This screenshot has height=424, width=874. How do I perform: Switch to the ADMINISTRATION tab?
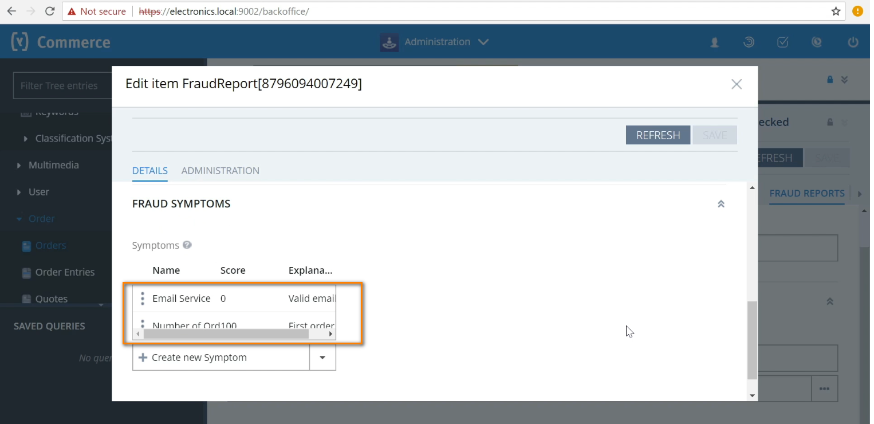tap(221, 171)
